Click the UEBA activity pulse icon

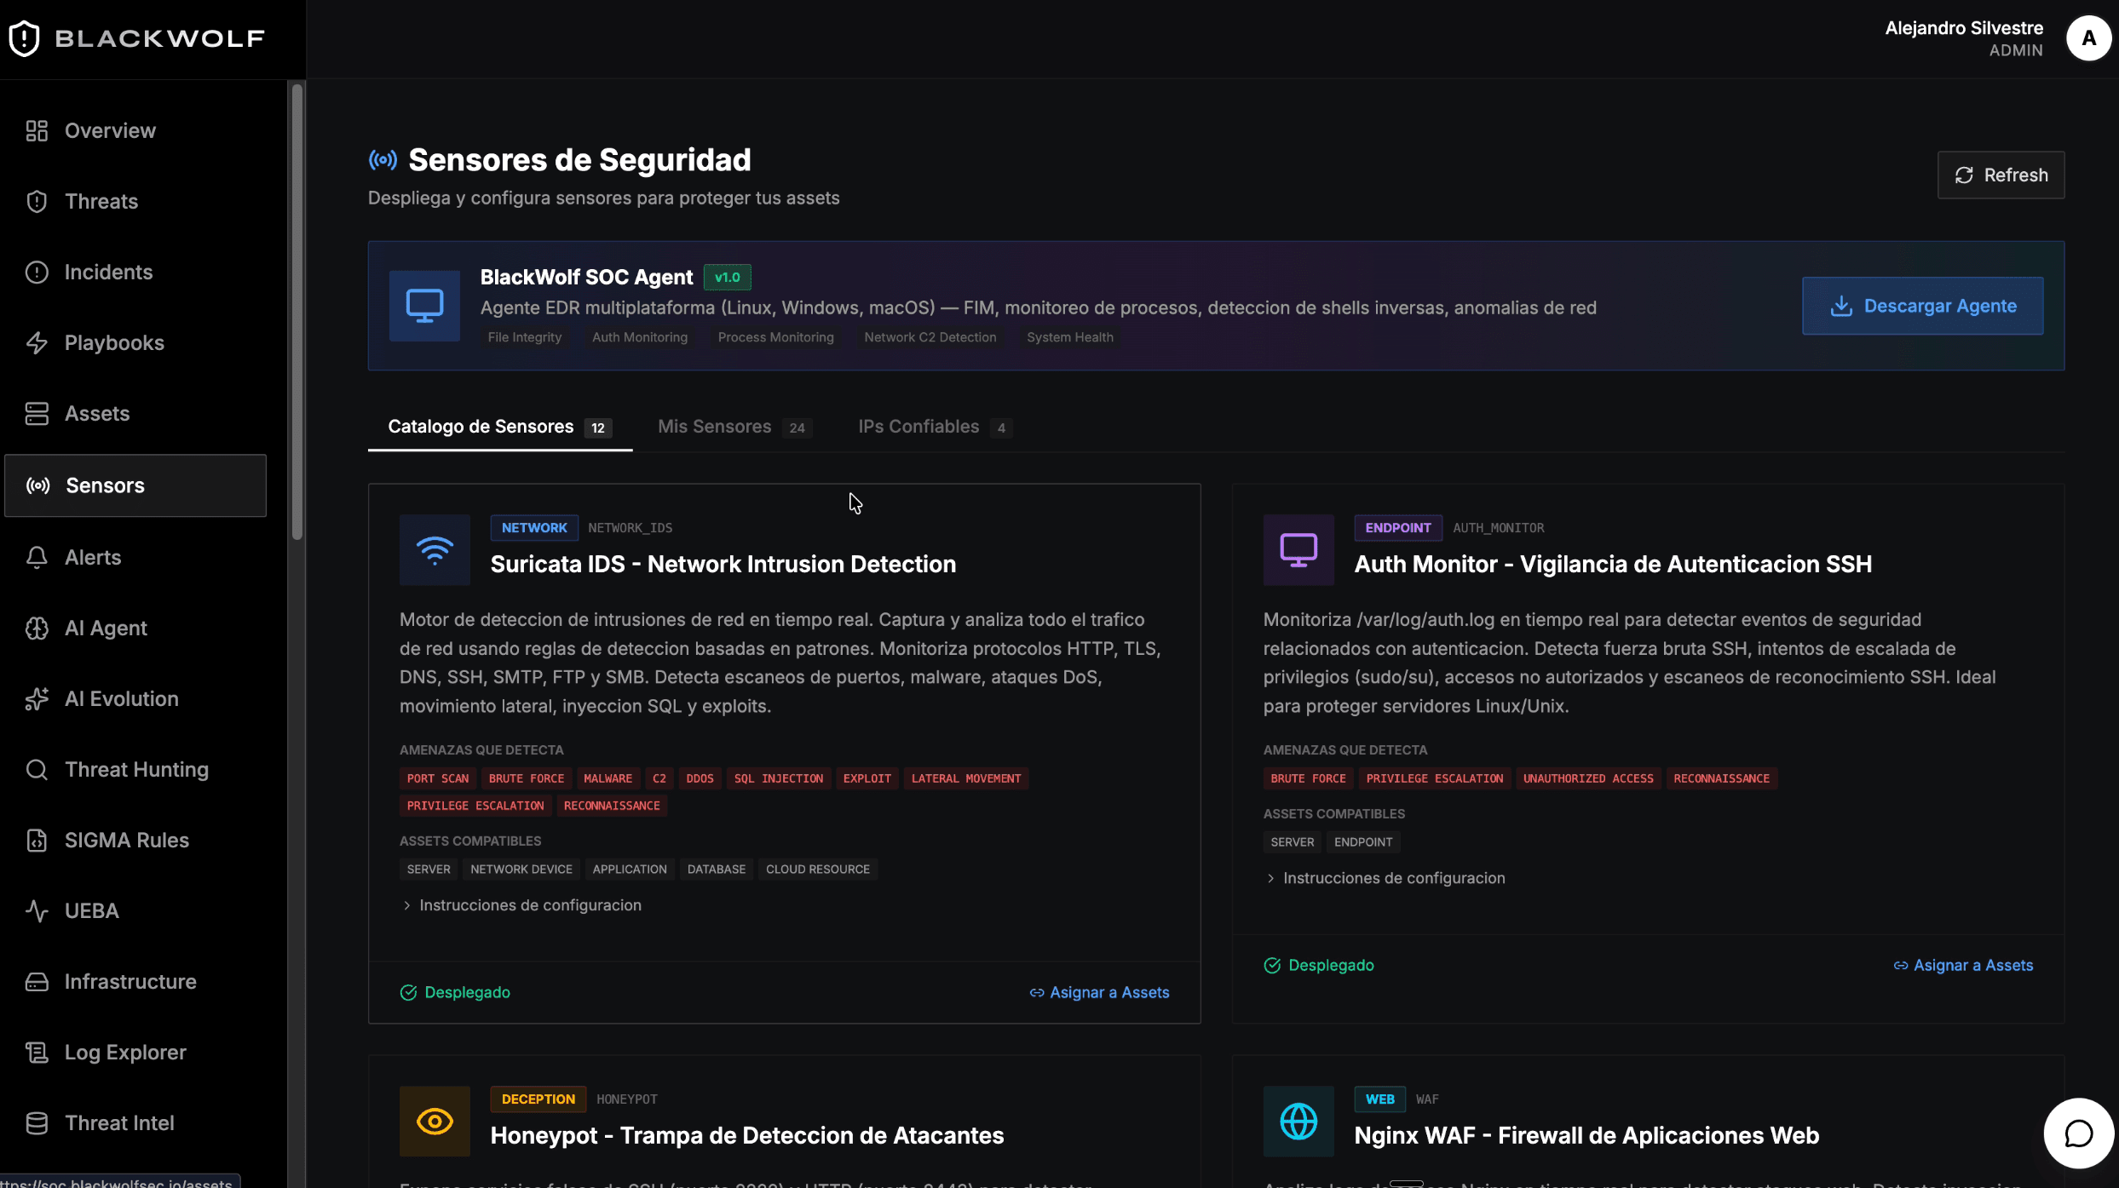[x=37, y=910]
